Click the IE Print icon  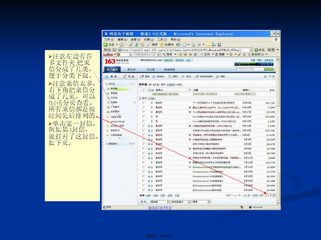coord(193,45)
